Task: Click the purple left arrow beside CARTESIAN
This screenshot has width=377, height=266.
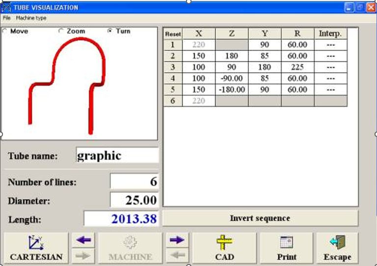Action: pos(84,240)
